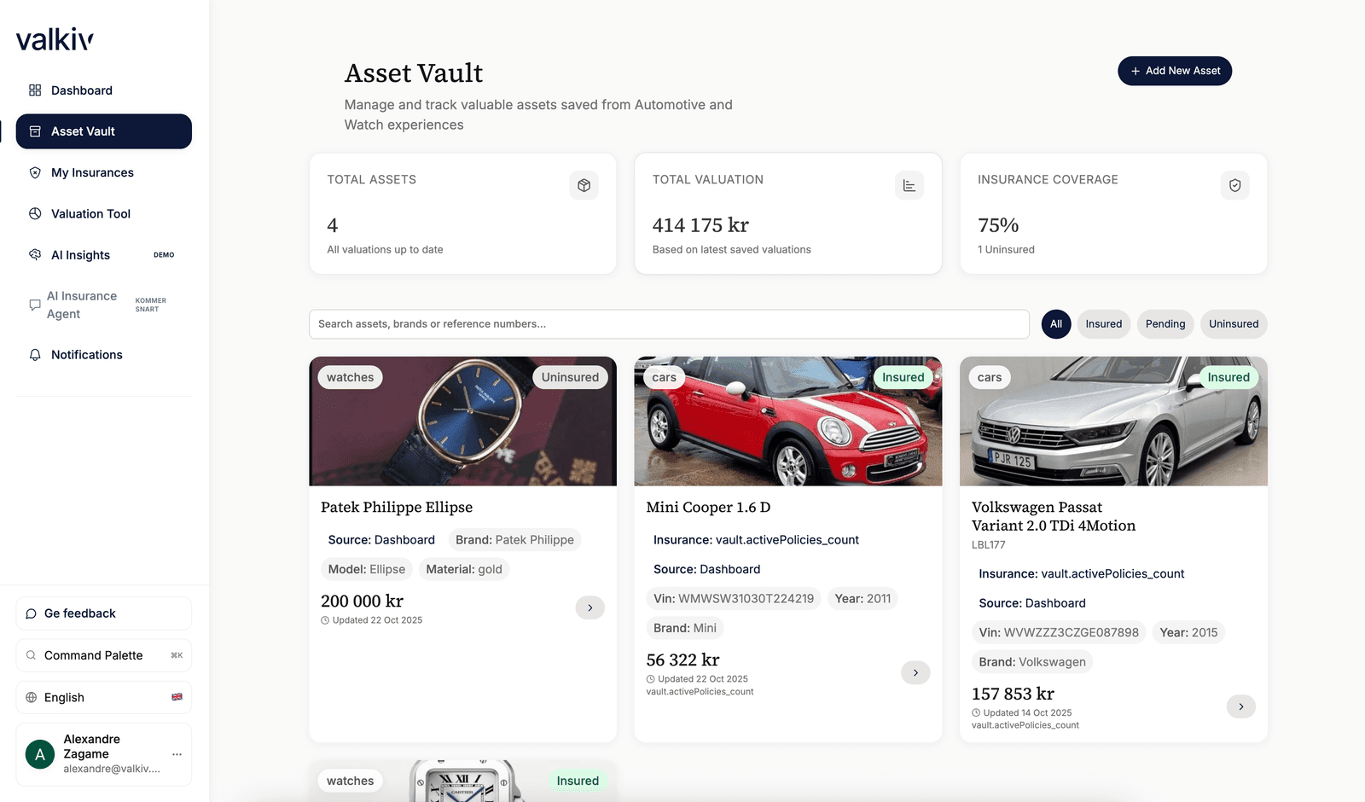Open the AI Insurance Agent chat icon
The width and height of the screenshot is (1365, 802).
click(34, 305)
